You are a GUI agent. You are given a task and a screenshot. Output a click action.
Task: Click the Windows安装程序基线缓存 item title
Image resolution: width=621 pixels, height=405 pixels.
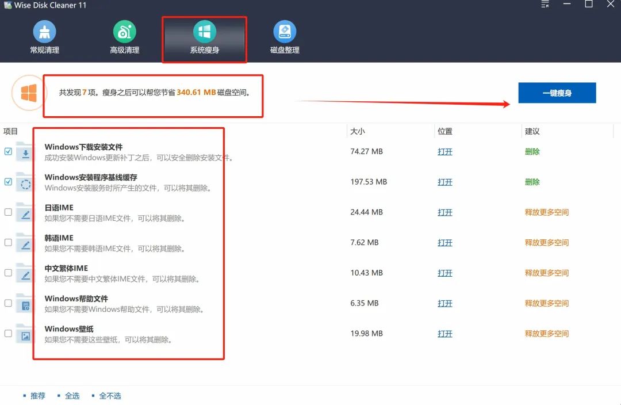(91, 177)
